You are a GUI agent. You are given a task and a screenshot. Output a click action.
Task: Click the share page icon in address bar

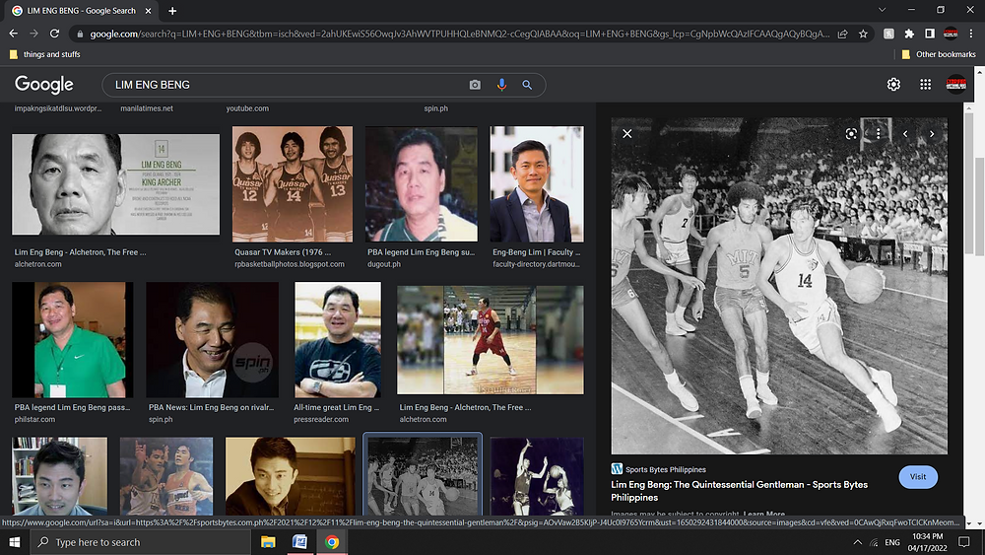pyautogui.click(x=843, y=34)
